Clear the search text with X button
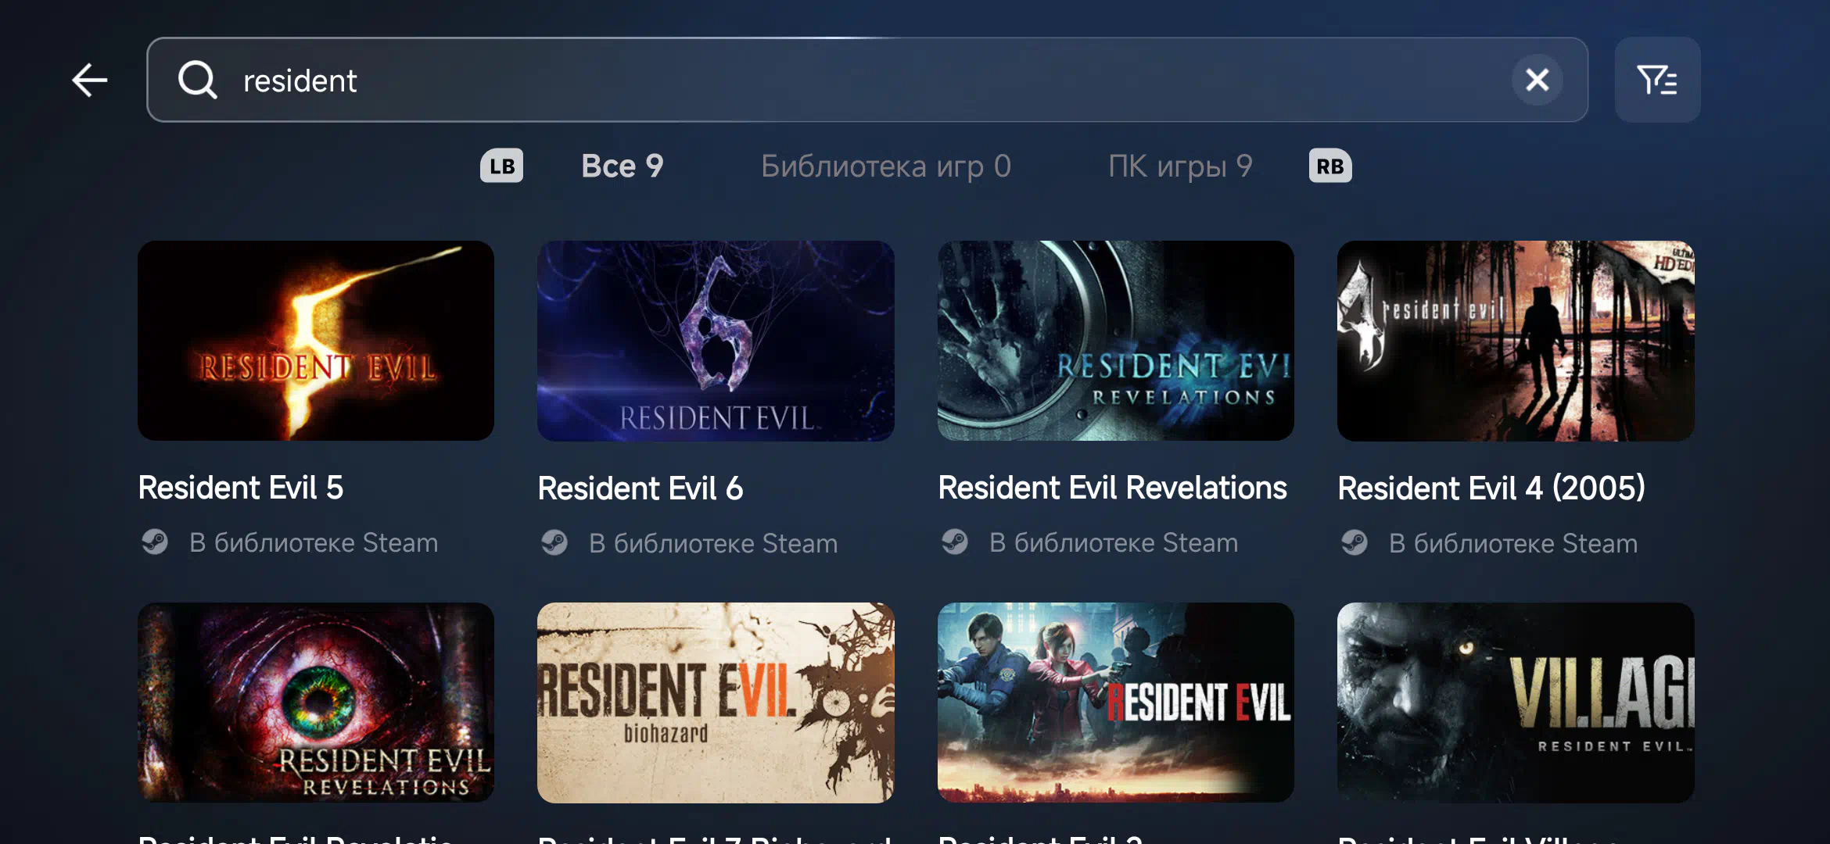This screenshot has width=1830, height=844. (1537, 80)
